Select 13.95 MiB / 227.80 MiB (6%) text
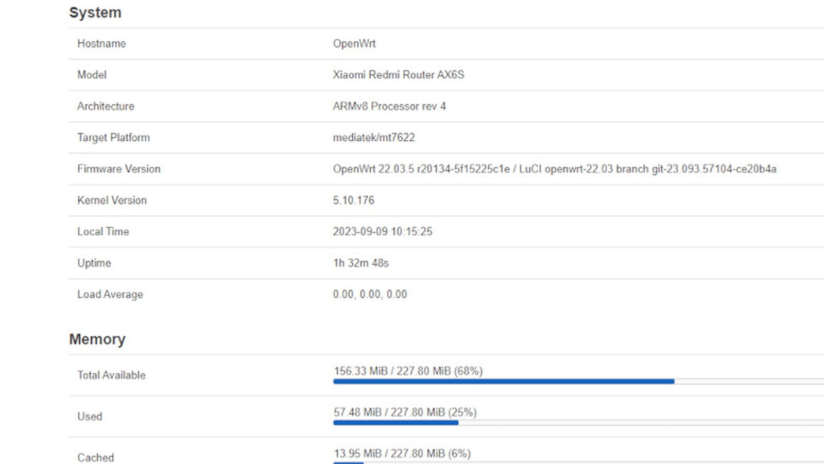The image size is (824, 464). tap(402, 453)
